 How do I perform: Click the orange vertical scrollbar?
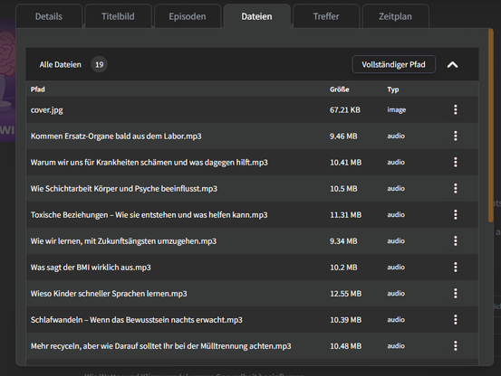pos(490,126)
